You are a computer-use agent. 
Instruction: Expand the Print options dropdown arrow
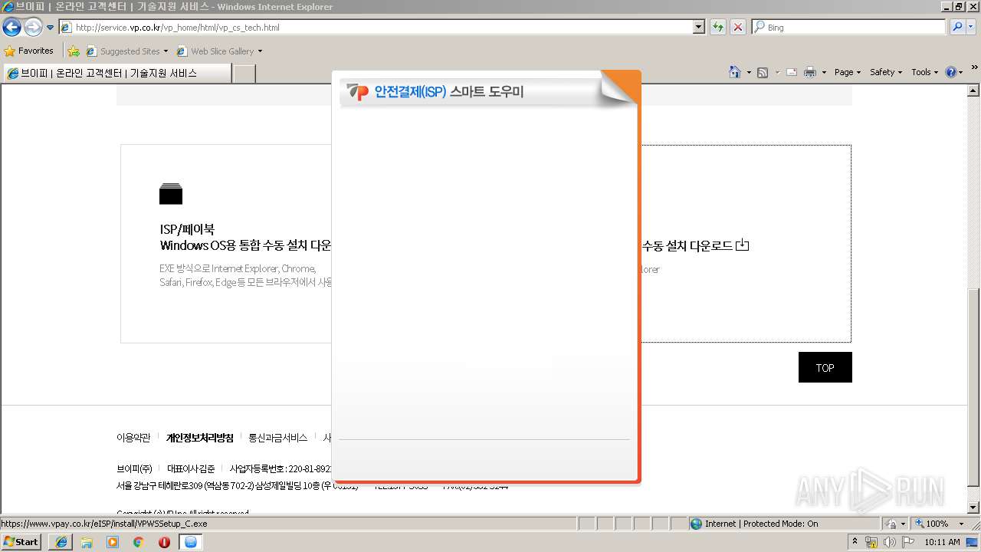pos(824,72)
